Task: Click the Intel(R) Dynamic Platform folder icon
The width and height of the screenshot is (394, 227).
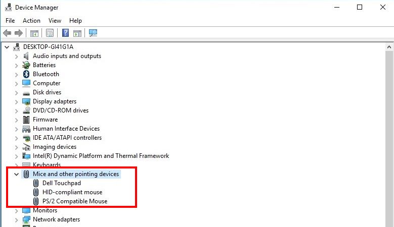Action: point(26,156)
